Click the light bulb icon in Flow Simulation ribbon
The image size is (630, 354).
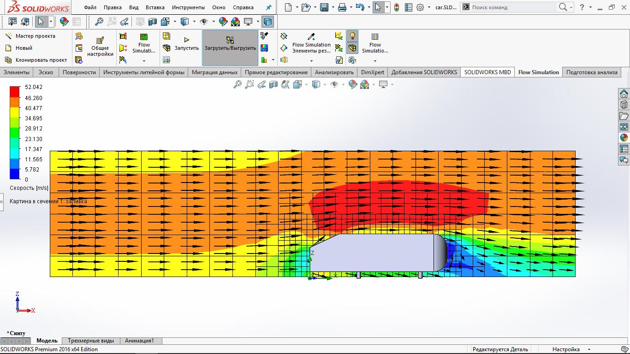coord(352,36)
